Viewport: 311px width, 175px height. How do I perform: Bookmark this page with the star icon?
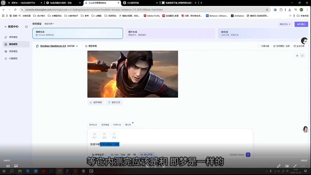[267, 9]
